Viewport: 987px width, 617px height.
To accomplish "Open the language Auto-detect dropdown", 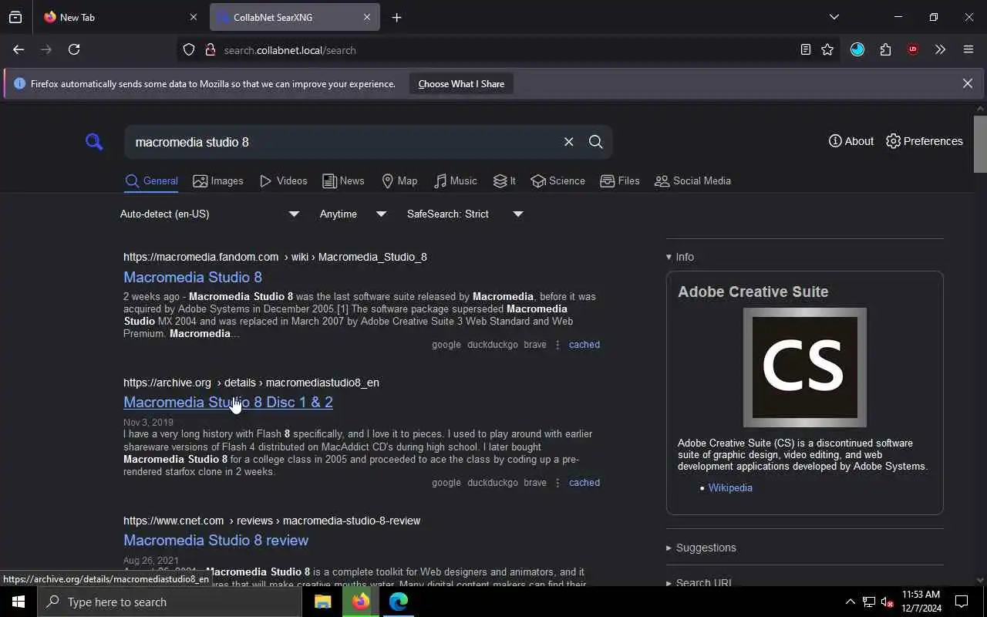I will (210, 214).
